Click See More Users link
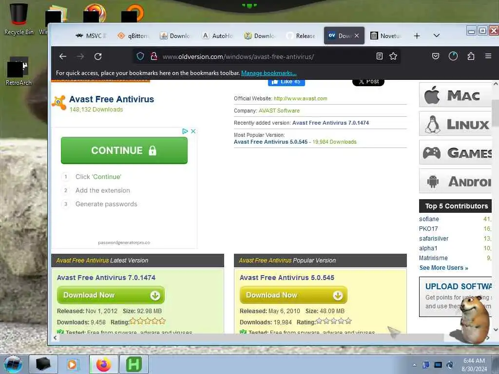 (x=443, y=268)
